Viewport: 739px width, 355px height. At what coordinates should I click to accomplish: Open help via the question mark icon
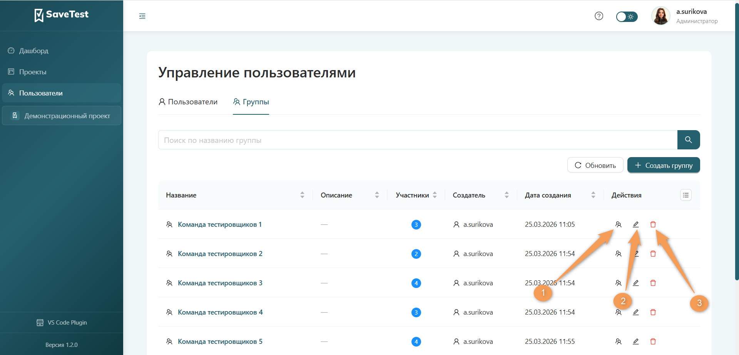point(599,16)
